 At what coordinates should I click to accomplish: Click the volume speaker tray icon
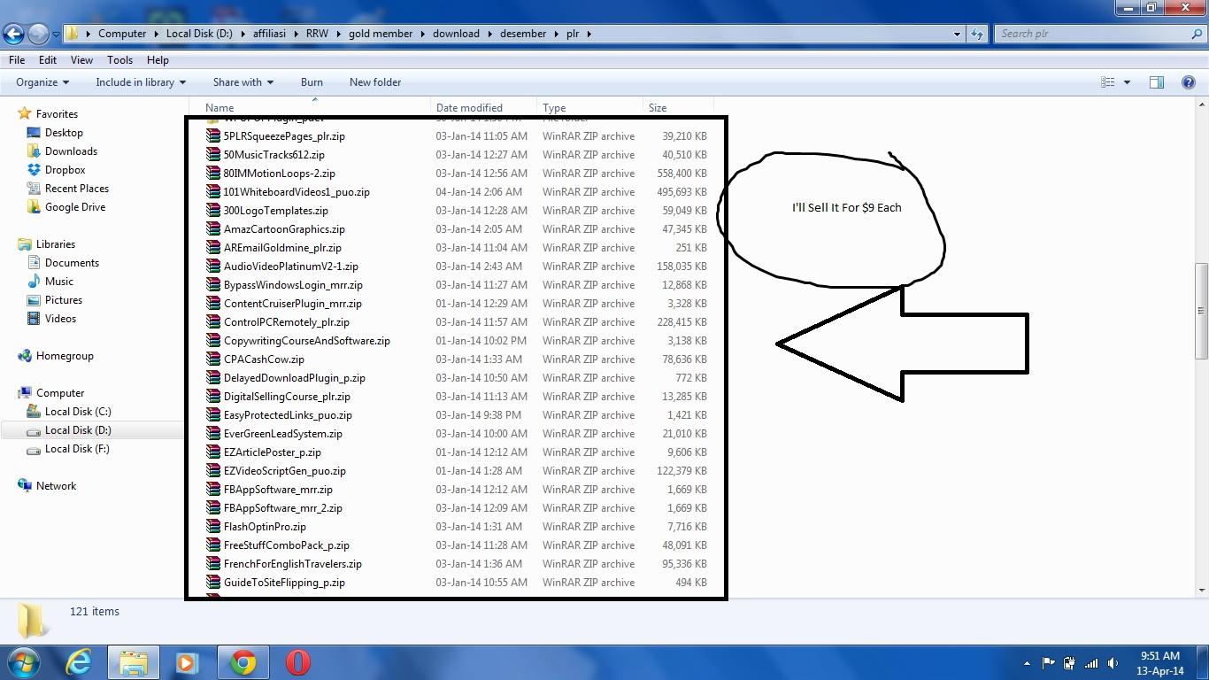pyautogui.click(x=1113, y=663)
